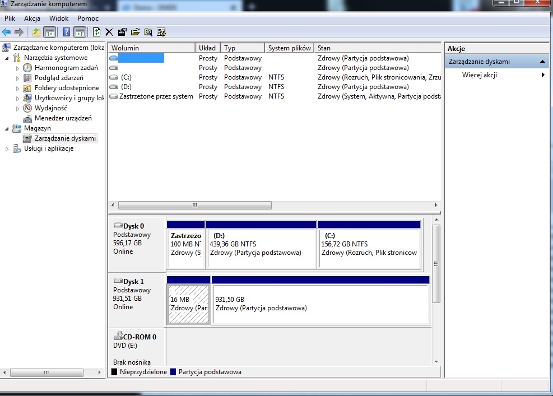Open the Pomoc menu

point(88,18)
